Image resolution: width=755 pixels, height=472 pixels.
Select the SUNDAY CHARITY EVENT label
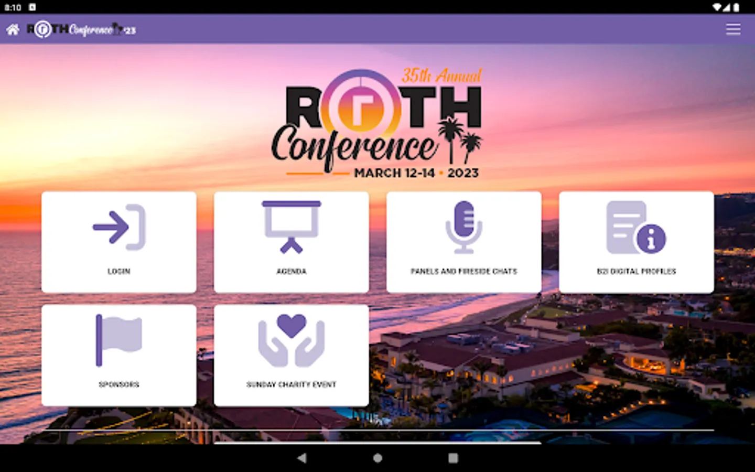[x=292, y=384]
